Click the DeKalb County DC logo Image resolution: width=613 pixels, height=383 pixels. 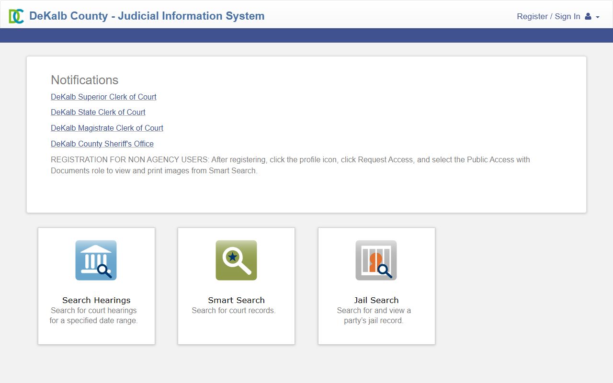(16, 16)
